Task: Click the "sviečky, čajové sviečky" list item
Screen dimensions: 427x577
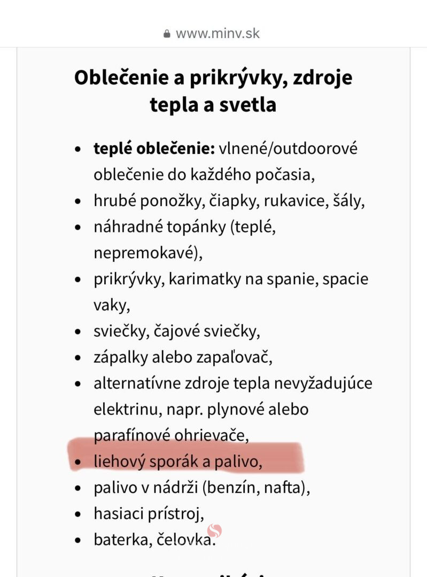Action: pyautogui.click(x=176, y=331)
